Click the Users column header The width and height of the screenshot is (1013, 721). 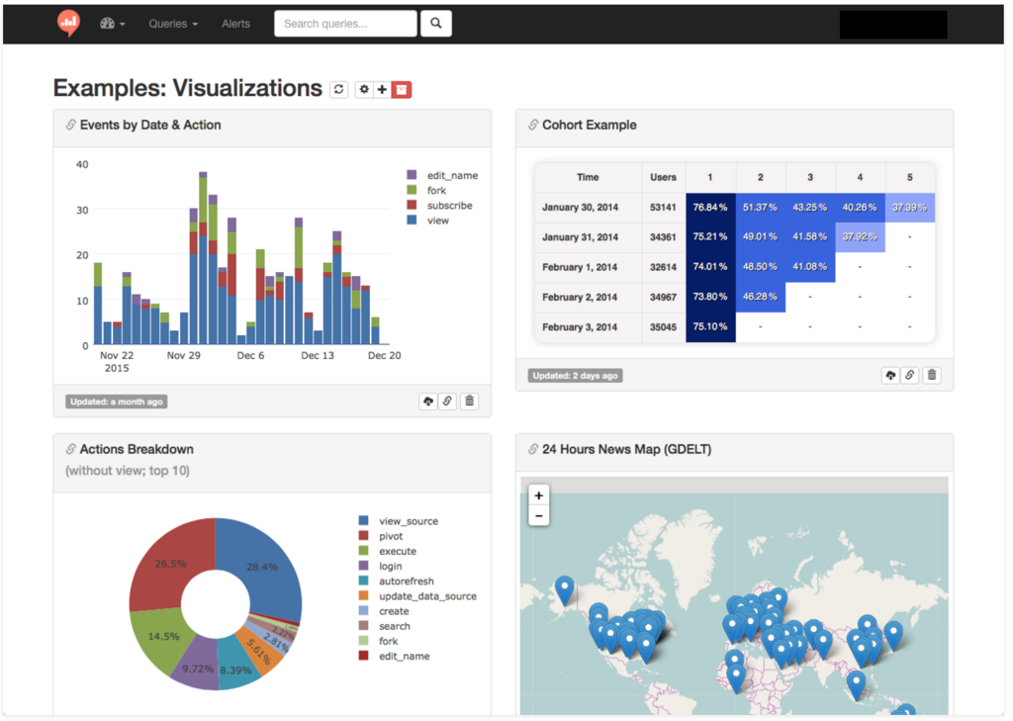point(664,177)
